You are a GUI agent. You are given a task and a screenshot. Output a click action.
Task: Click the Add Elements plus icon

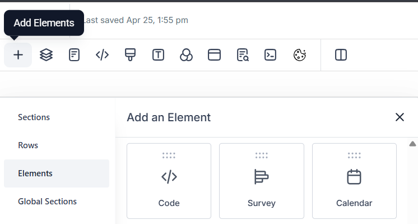click(x=18, y=55)
